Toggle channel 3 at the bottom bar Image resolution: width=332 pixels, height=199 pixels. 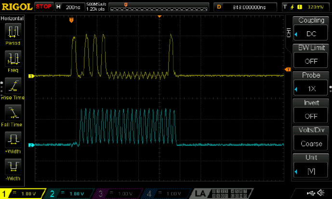[119, 194]
